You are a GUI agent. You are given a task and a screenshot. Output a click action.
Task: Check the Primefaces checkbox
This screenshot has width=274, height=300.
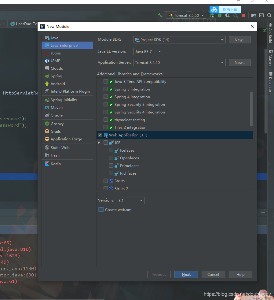tap(111, 166)
